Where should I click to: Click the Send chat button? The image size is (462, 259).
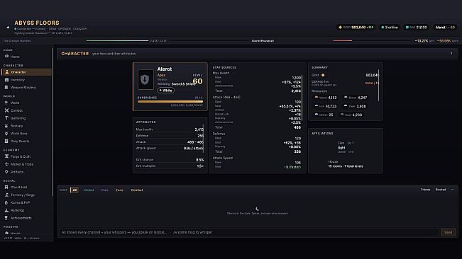pos(448,232)
